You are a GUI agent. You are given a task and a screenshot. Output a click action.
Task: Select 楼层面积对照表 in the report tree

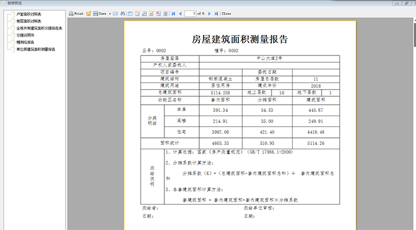[29, 21]
